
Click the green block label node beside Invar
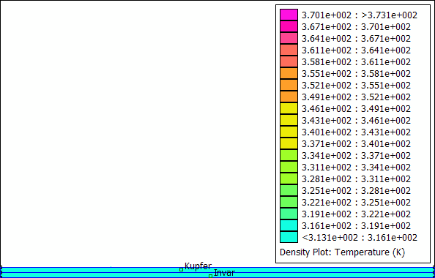[x=211, y=276]
